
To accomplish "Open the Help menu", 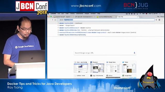I will (x=98, y=14).
